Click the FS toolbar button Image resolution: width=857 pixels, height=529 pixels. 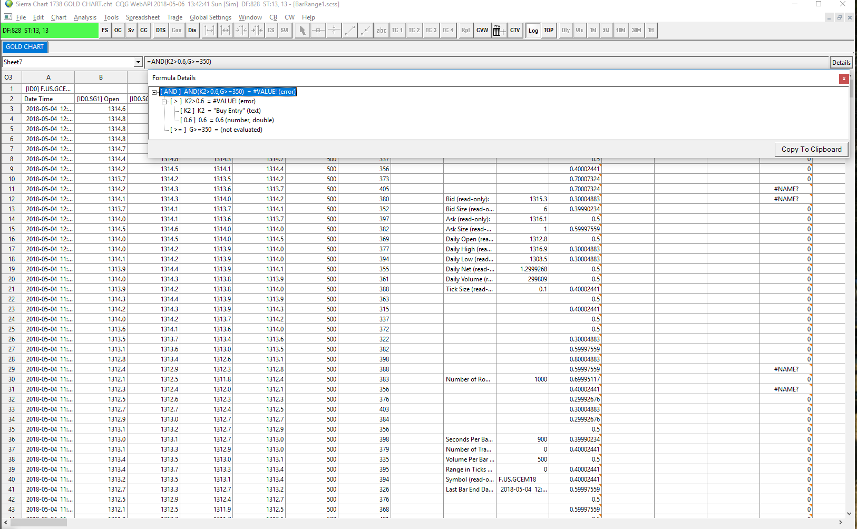point(105,31)
